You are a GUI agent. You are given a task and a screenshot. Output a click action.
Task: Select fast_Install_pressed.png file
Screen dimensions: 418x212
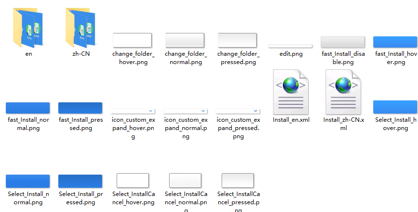pyautogui.click(x=80, y=108)
